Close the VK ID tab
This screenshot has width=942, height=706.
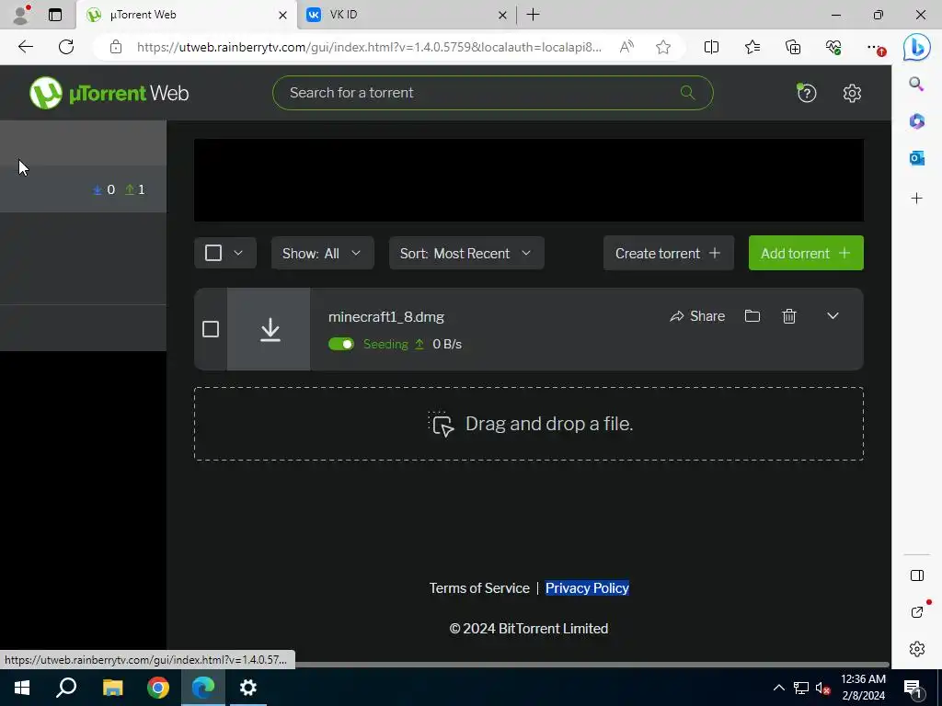point(502,15)
